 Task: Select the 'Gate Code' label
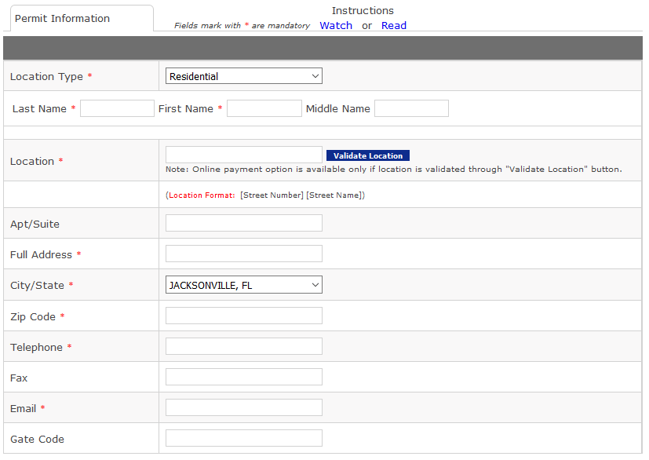(x=37, y=440)
